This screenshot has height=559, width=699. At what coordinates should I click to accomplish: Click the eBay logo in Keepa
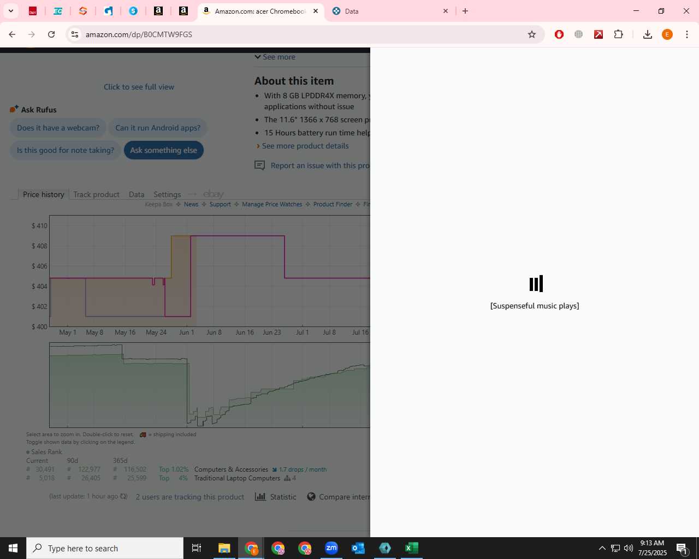click(x=214, y=194)
